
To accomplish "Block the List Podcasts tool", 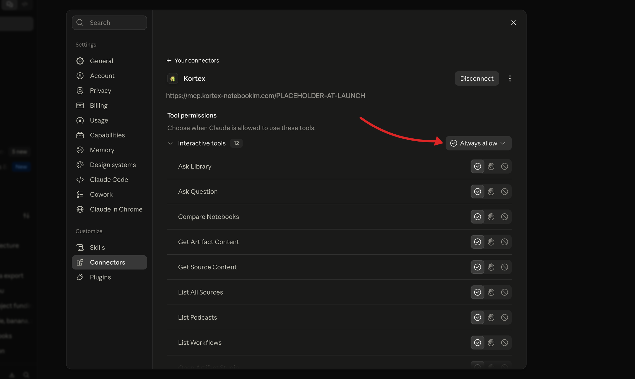I will [505, 317].
